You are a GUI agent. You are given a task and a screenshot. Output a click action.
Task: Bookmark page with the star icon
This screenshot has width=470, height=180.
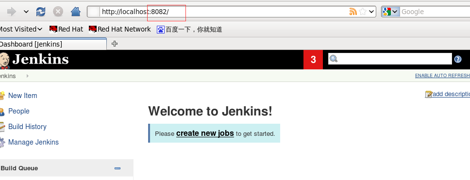click(363, 12)
